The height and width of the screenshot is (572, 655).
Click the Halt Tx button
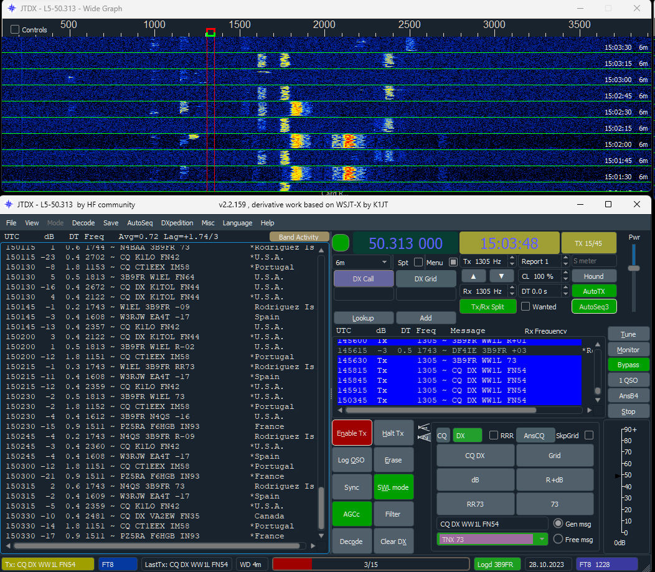click(x=393, y=433)
